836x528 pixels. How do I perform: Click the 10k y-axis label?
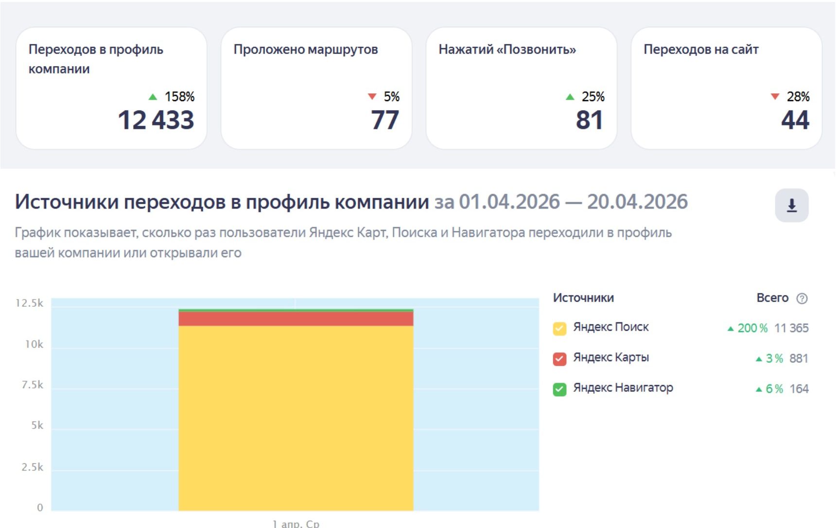click(34, 344)
